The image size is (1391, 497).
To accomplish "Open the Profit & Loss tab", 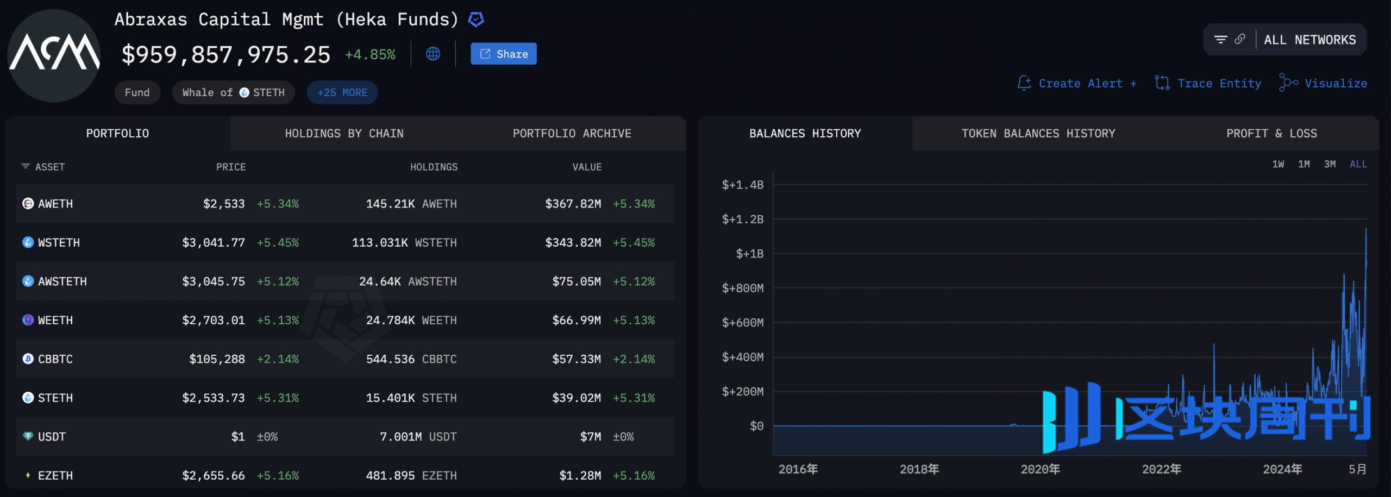I will coord(1271,134).
